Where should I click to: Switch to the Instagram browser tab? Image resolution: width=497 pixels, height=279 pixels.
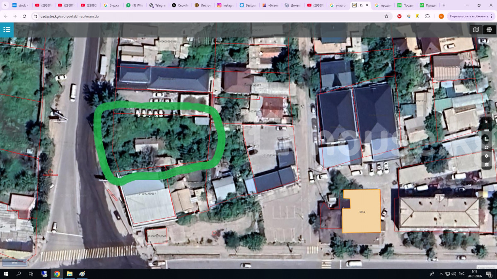point(226,5)
